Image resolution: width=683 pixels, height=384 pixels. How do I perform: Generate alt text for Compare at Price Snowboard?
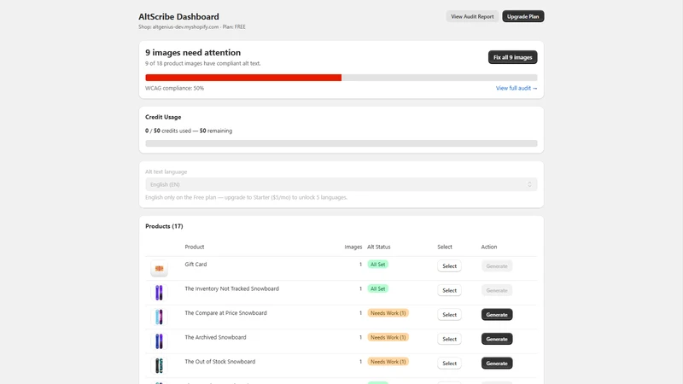click(x=497, y=315)
